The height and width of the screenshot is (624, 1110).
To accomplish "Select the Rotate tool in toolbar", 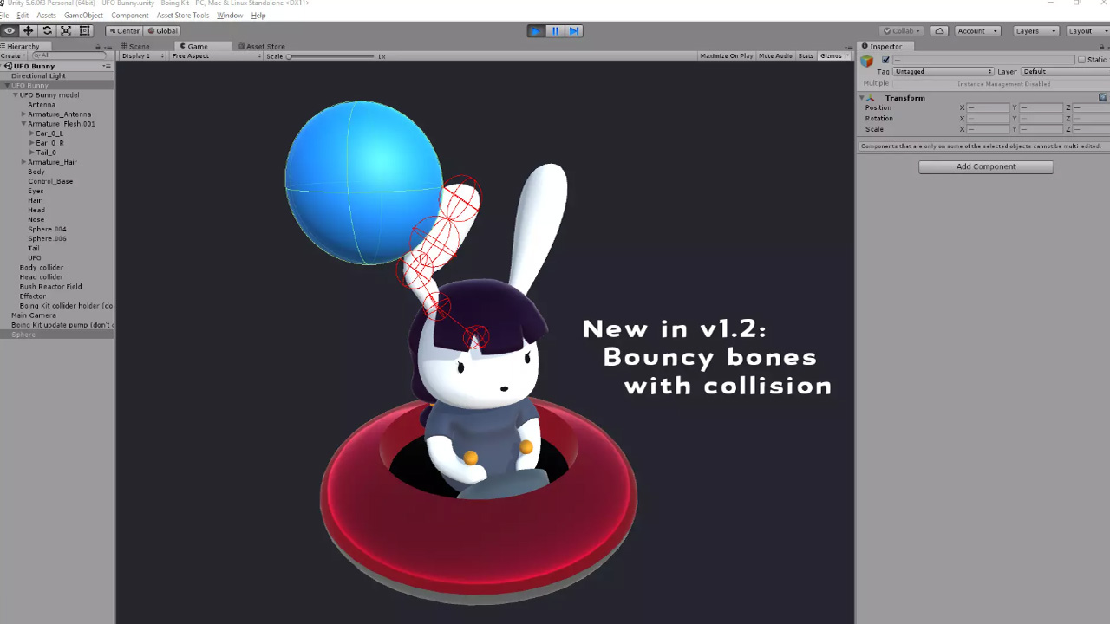I will [x=47, y=31].
